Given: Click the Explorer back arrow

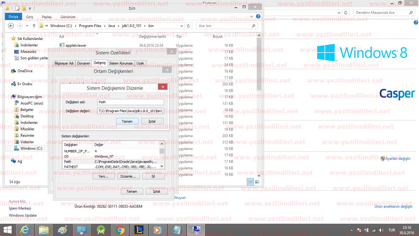Looking at the screenshot, I should (11, 26).
